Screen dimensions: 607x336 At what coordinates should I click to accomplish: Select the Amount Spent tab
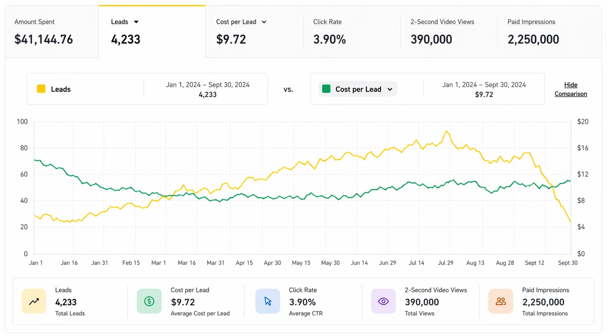(52, 32)
